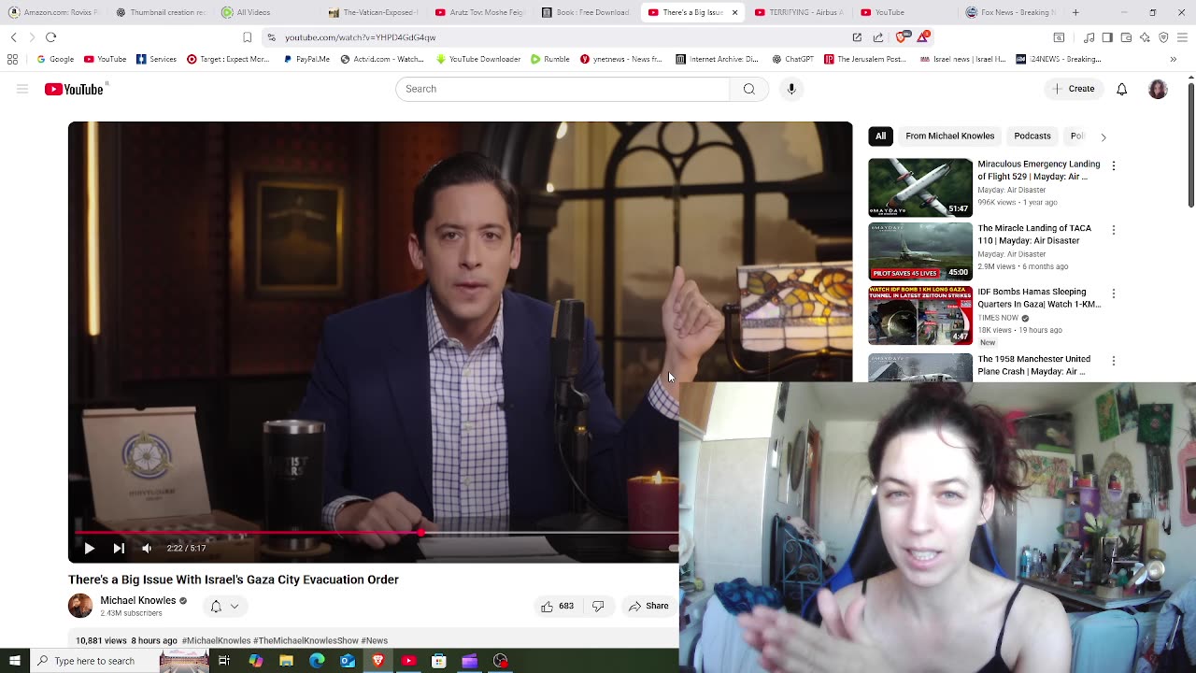This screenshot has width=1196, height=673.
Task: Open Brave Shields lion icon
Action: click(902, 37)
